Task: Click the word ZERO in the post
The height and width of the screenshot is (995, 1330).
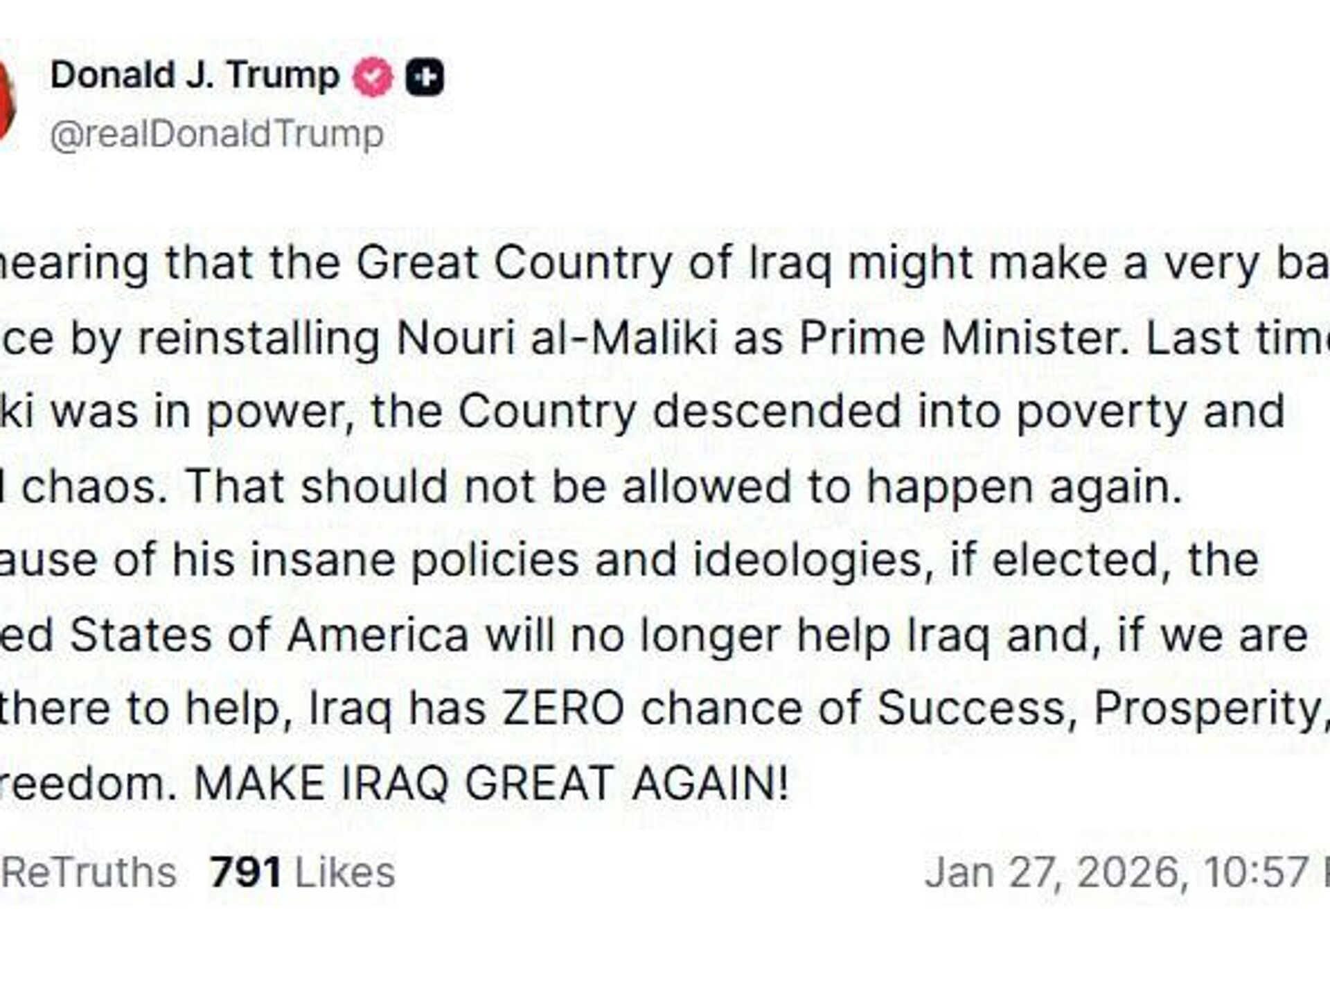Action: tap(563, 709)
